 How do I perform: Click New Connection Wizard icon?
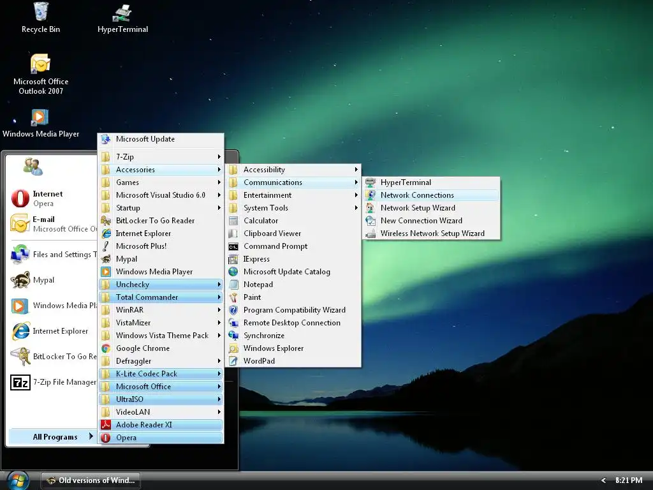click(371, 221)
